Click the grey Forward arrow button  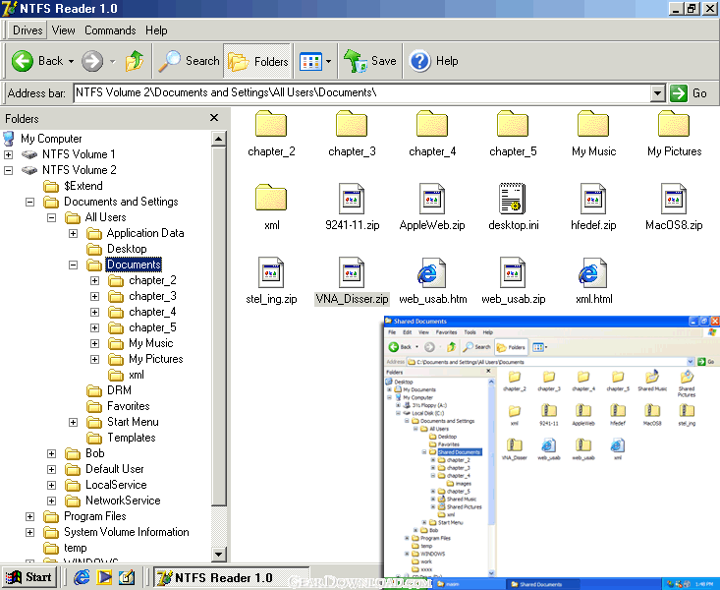point(92,61)
